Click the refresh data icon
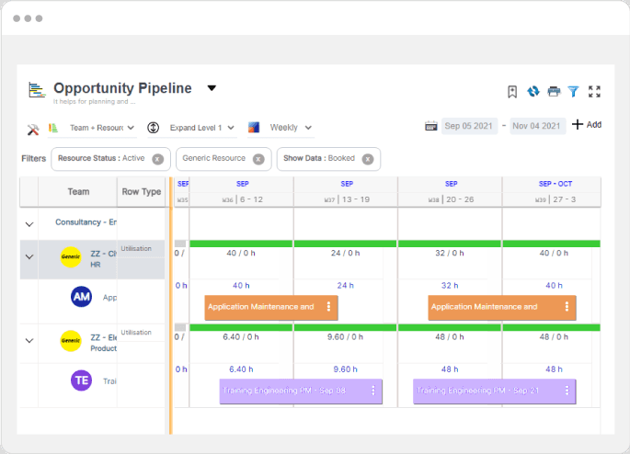The image size is (630, 454). click(533, 92)
